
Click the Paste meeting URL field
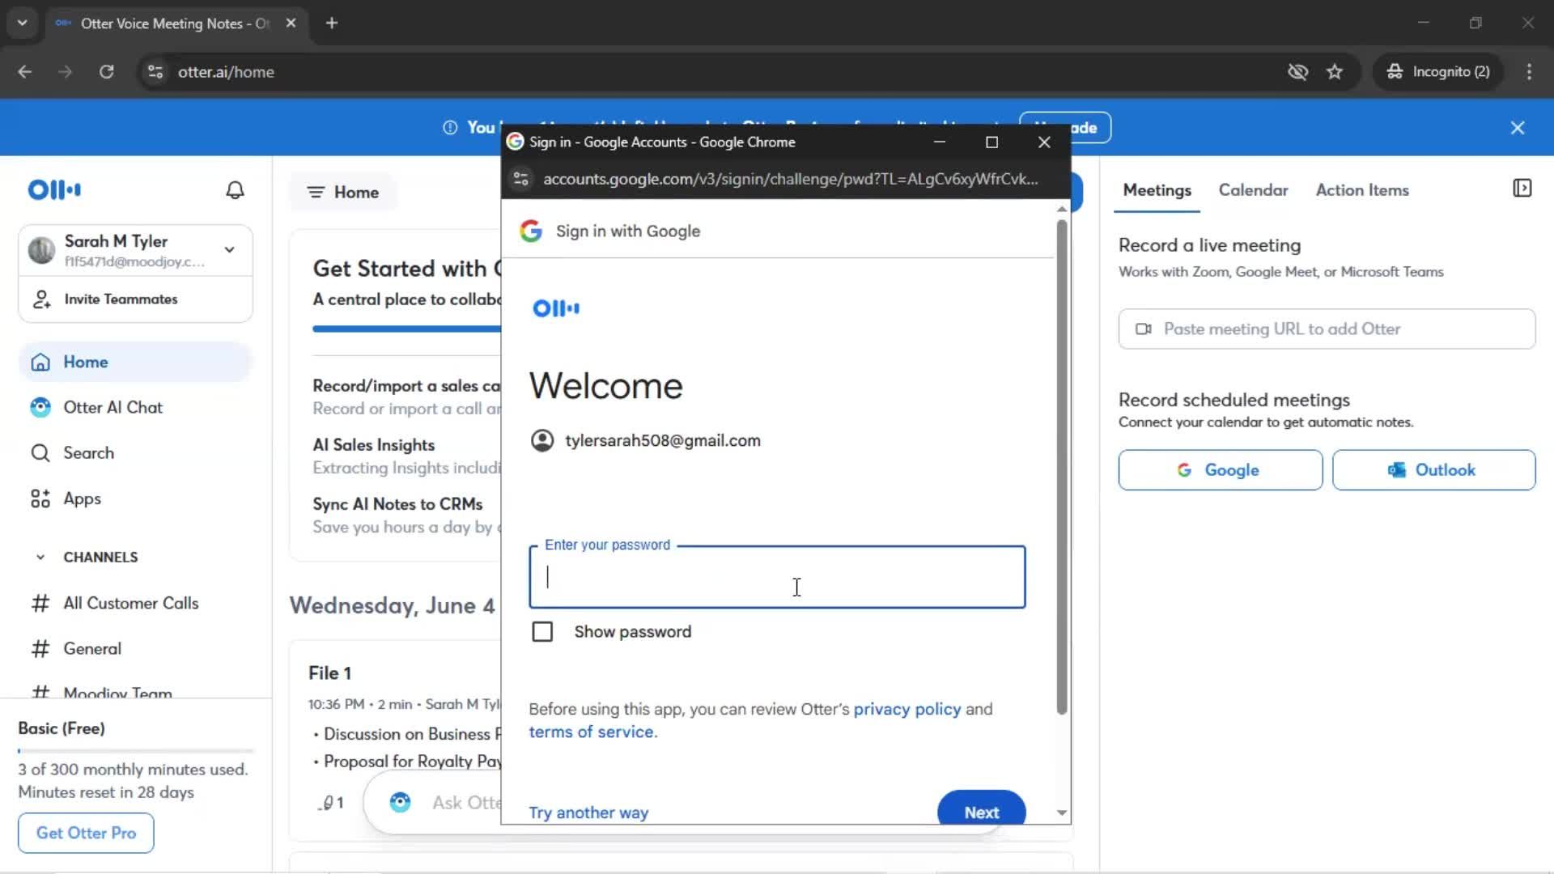pos(1327,329)
